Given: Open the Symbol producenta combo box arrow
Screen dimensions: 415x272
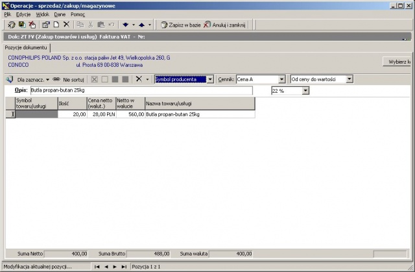Looking at the screenshot, I should coord(210,79).
